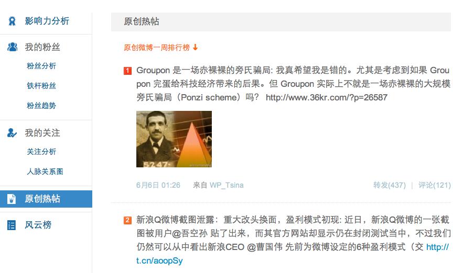
Task: Open the t.cn/aoopSy short link
Action: coord(159,260)
